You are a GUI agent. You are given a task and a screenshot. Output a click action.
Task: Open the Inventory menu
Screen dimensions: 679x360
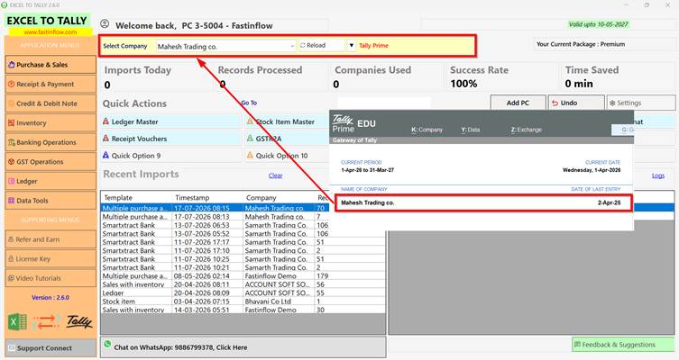(50, 123)
